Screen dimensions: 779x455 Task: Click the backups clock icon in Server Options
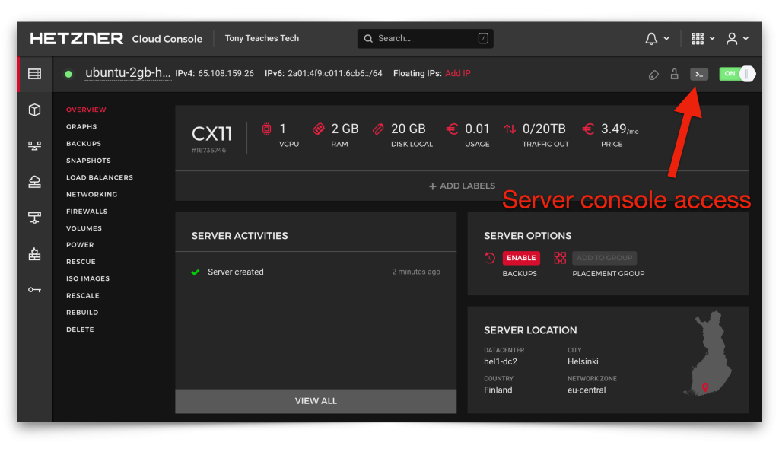[x=490, y=258]
